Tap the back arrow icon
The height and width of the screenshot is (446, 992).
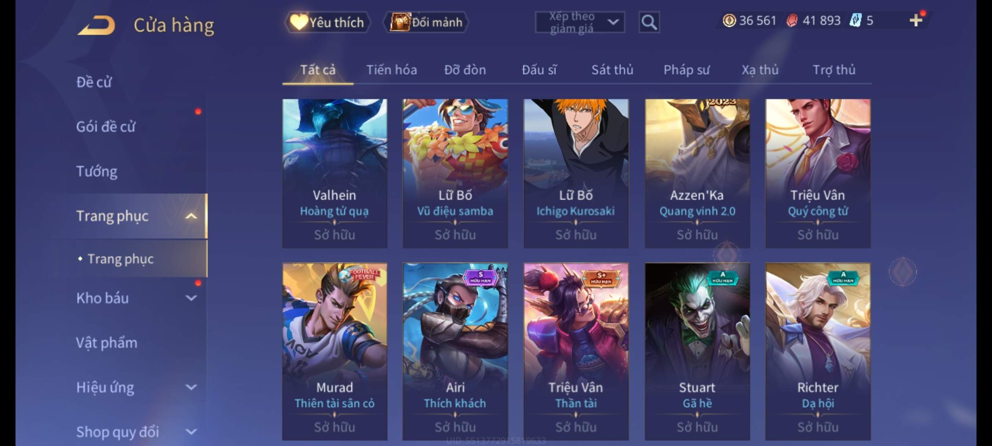(x=96, y=25)
